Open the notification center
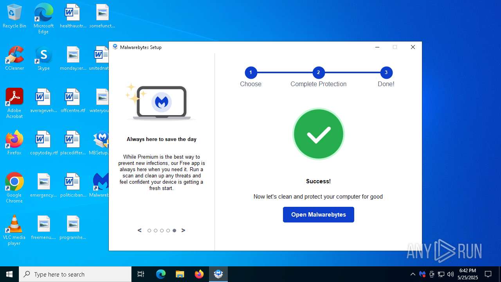 488,274
